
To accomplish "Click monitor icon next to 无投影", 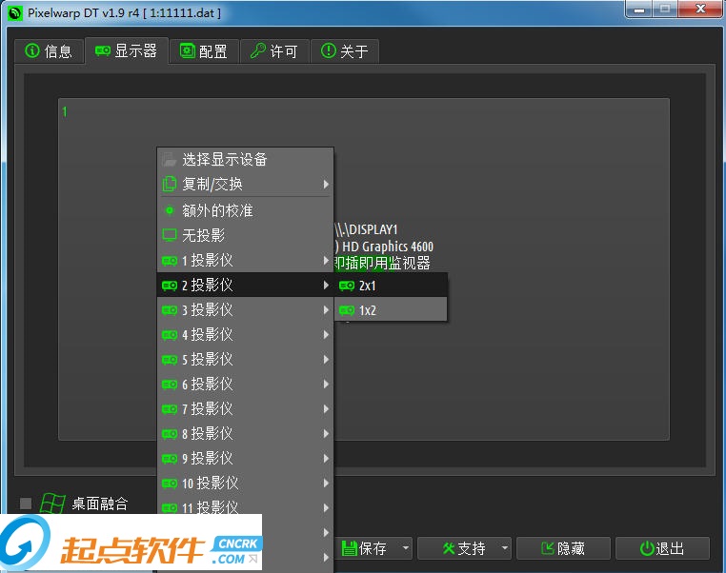I will click(x=170, y=235).
